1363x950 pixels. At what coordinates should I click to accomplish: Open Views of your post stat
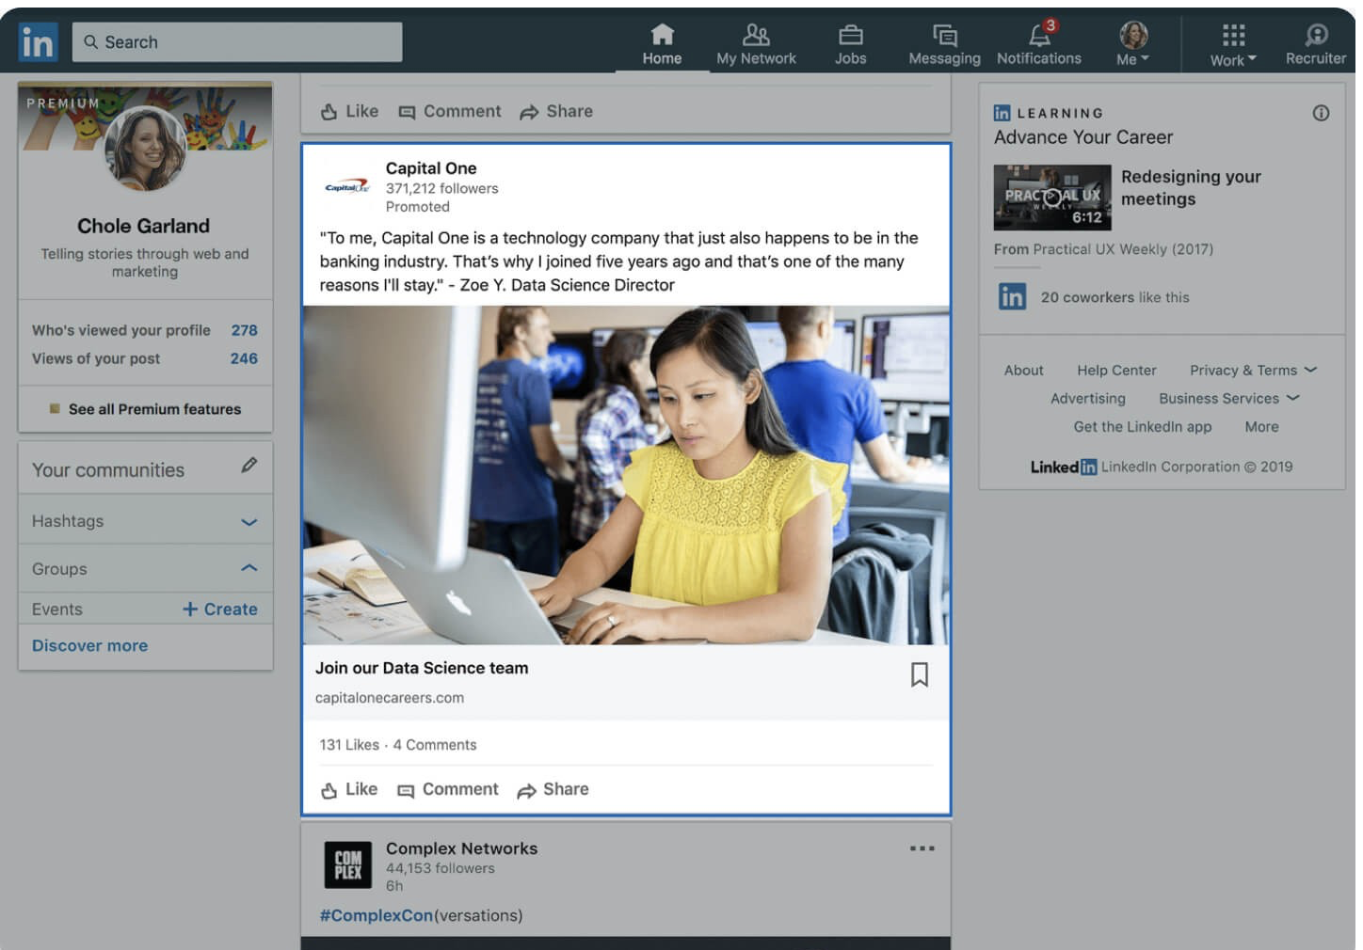tap(145, 358)
